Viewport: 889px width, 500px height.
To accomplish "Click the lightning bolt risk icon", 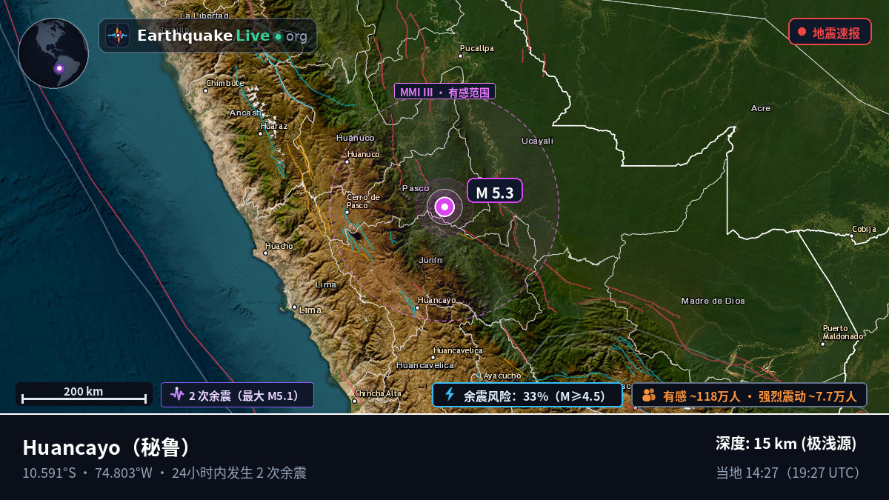I will coord(449,394).
